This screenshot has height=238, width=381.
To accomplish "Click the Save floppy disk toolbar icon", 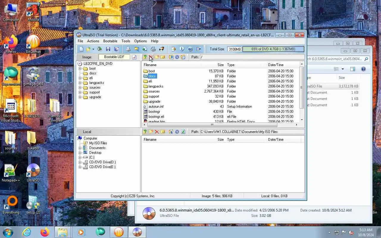I will pyautogui.click(x=108, y=49).
